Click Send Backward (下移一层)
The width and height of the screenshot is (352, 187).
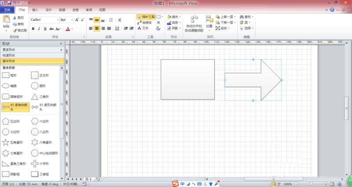(x=226, y=23)
